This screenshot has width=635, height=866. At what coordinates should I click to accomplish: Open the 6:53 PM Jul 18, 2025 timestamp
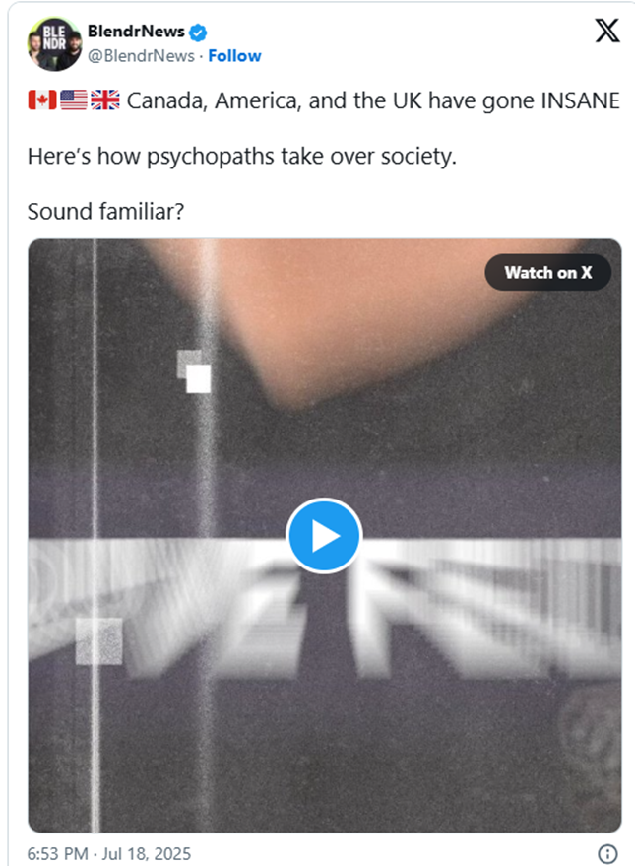[108, 853]
